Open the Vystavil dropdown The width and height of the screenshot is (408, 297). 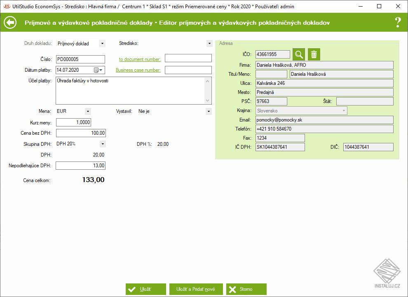coord(209,111)
